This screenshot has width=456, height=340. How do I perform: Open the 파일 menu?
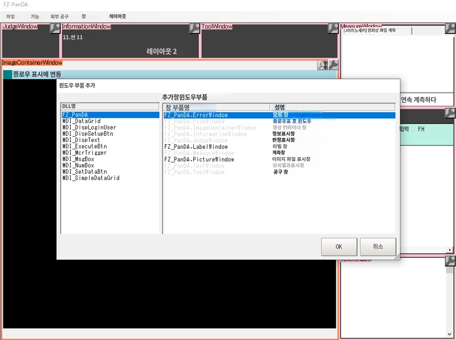10,16
